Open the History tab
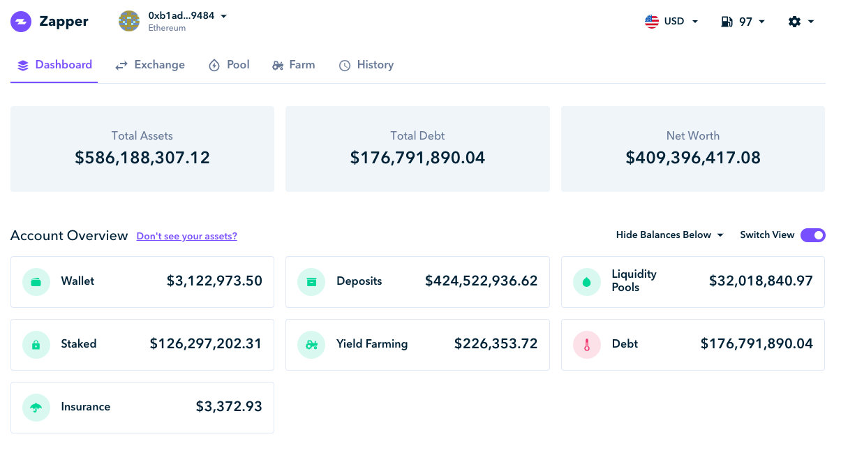This screenshot has height=453, width=841. (x=366, y=65)
